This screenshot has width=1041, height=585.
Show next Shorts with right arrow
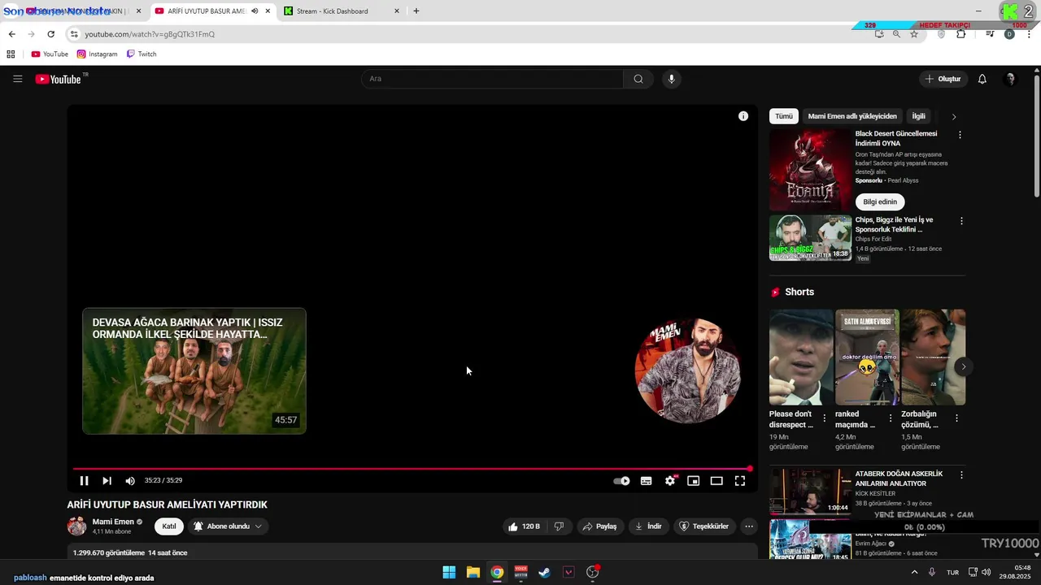click(963, 366)
